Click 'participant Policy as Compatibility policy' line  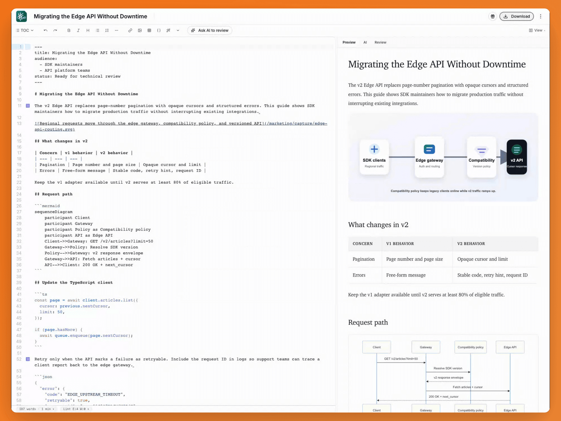pos(98,230)
